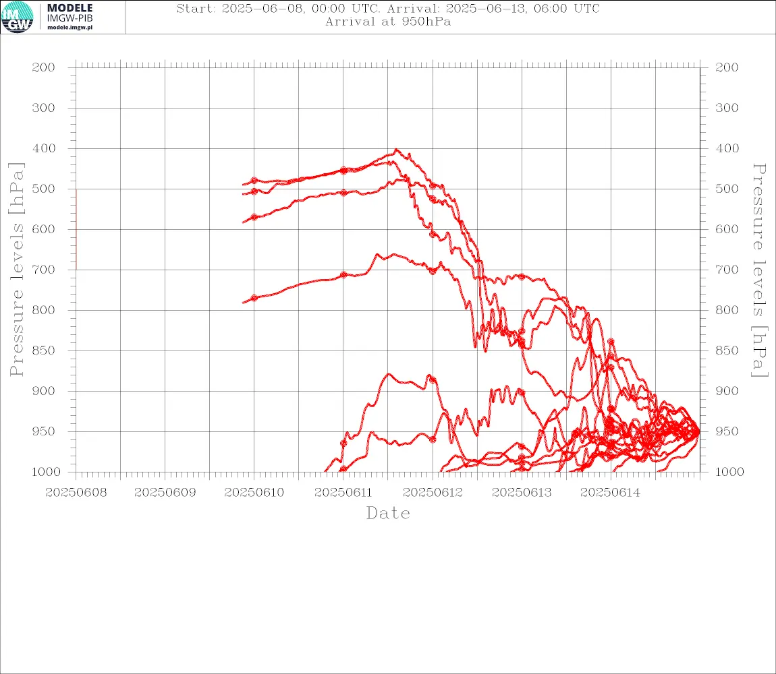776x674 pixels.
Task: Click the trajectory peak near 400 hPa
Action: [396, 150]
